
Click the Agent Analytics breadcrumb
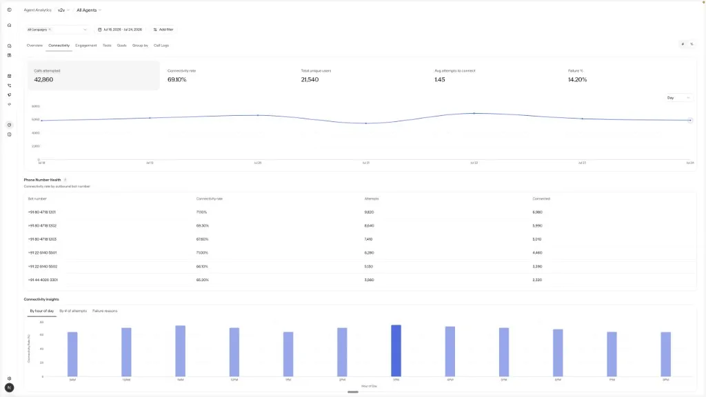37,10
